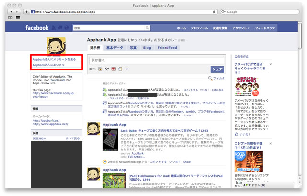Open プロフィール in the header

(x=200, y=28)
